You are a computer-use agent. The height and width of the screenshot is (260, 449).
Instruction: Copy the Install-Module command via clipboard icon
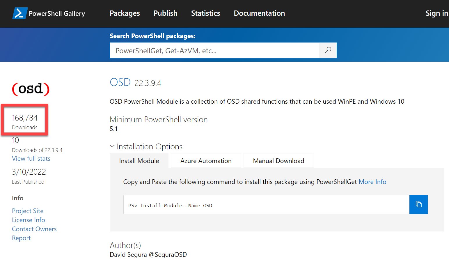418,204
